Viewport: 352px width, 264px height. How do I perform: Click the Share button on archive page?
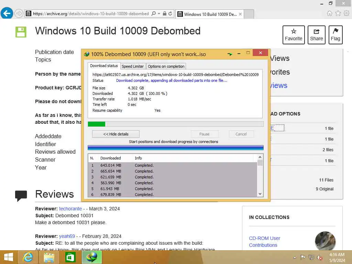point(316,35)
